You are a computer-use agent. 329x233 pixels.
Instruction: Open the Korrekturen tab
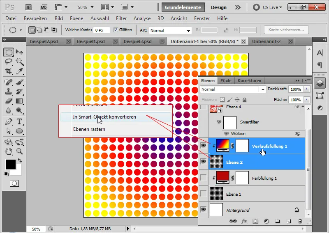249,80
